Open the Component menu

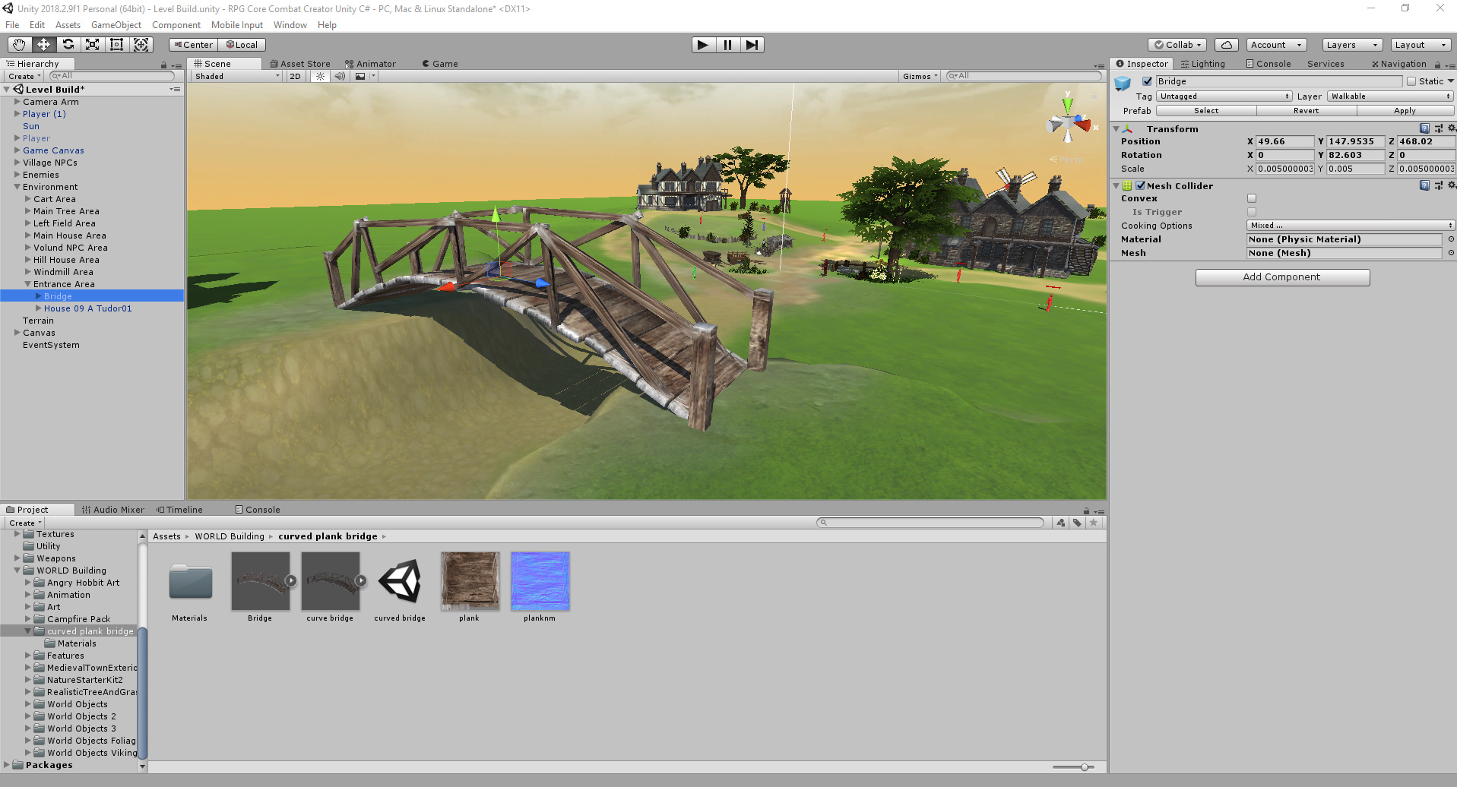coord(176,25)
